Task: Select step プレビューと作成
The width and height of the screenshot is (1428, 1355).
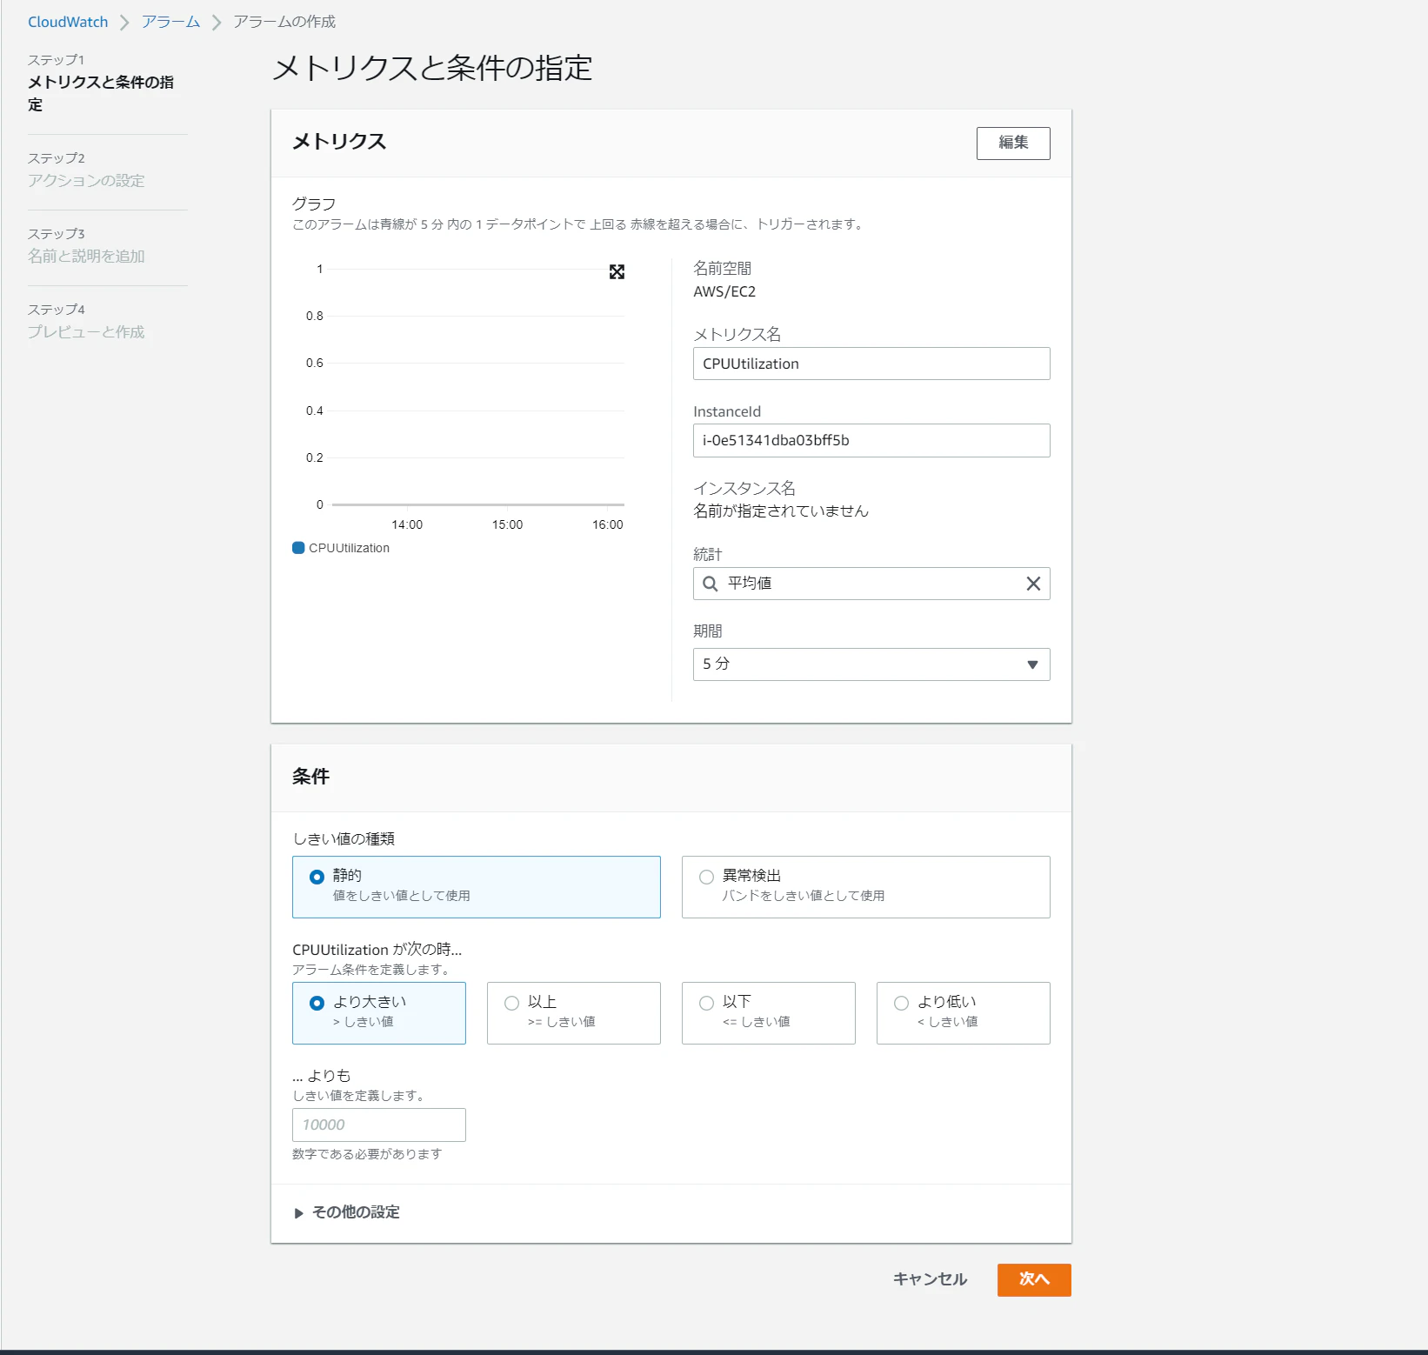Action: click(86, 332)
